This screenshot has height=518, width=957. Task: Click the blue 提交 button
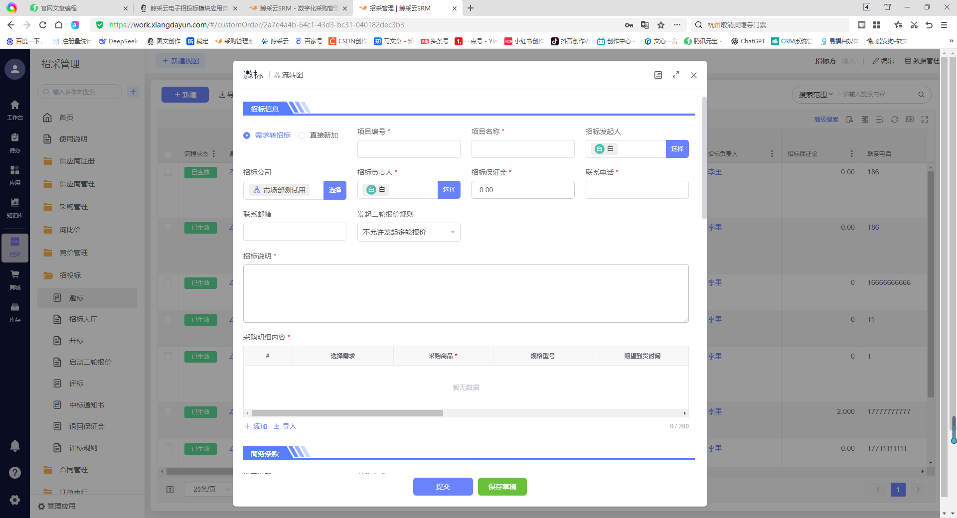[443, 487]
